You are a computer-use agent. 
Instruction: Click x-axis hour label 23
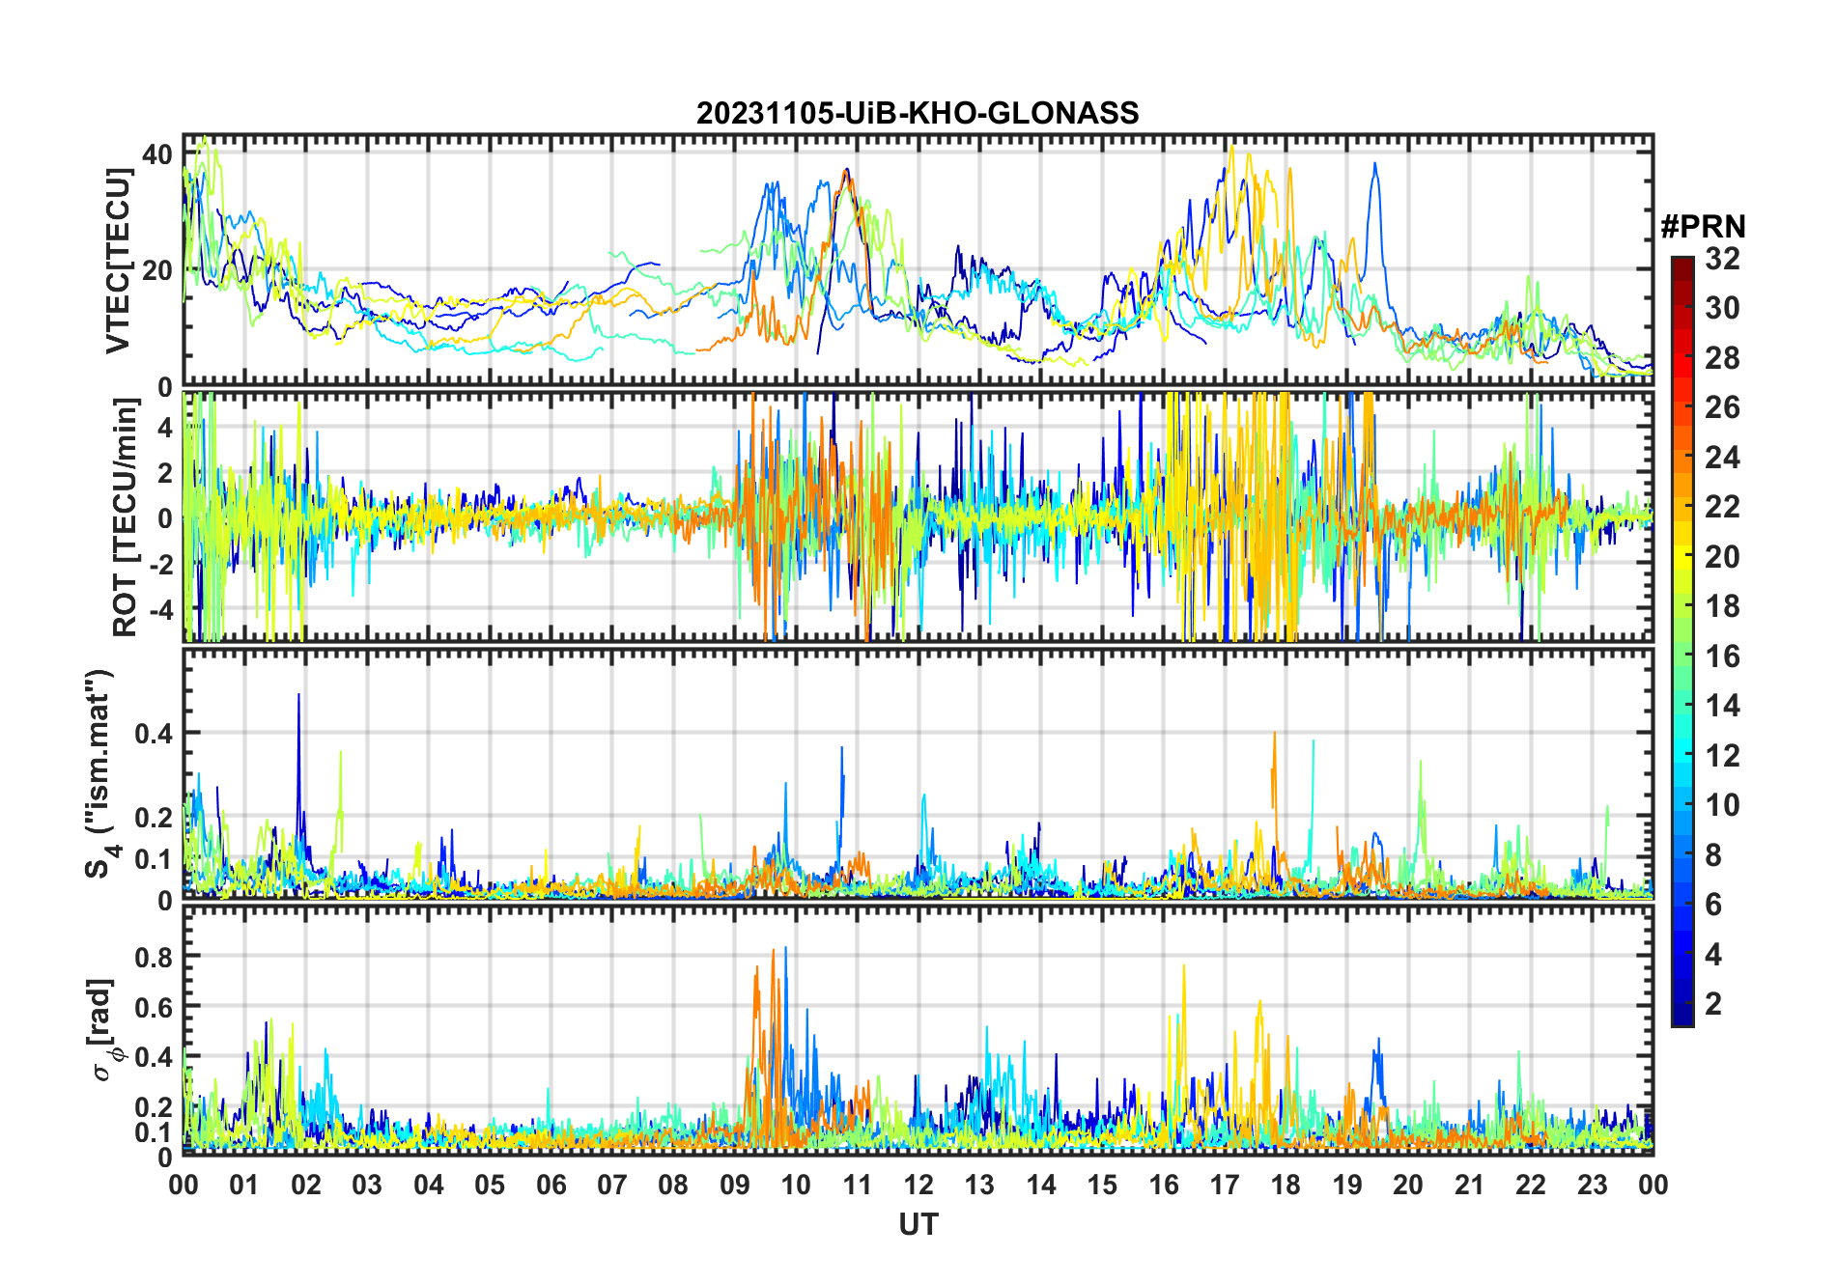click(x=1593, y=1186)
